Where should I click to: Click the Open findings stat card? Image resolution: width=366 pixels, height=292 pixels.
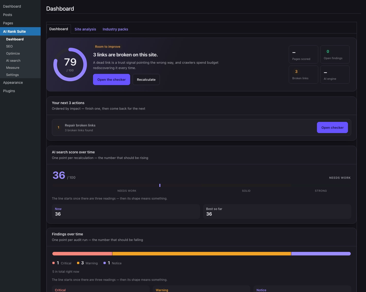pyautogui.click(x=335, y=54)
